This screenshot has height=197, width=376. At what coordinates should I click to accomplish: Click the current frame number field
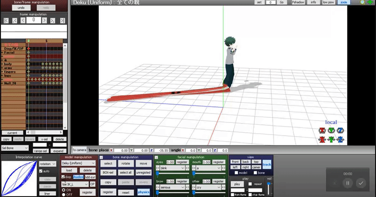point(33,20)
